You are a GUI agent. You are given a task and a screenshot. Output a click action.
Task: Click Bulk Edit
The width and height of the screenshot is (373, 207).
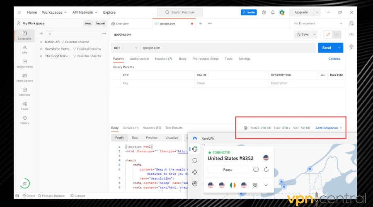click(x=336, y=75)
